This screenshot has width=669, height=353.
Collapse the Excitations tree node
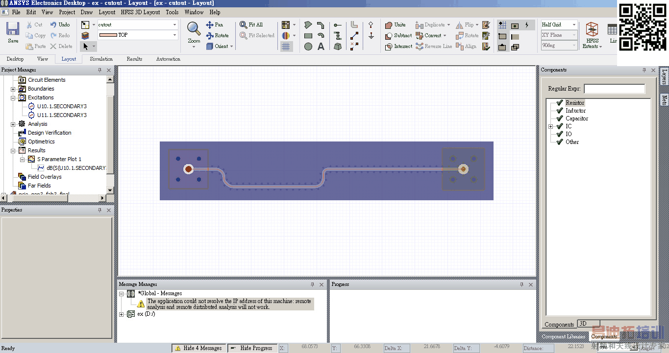coord(13,98)
